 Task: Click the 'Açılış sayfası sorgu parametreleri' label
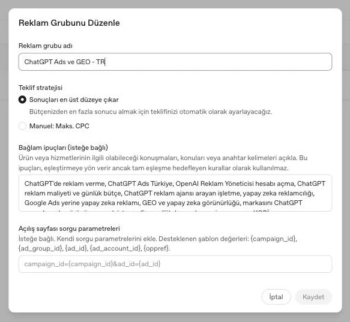point(69,228)
